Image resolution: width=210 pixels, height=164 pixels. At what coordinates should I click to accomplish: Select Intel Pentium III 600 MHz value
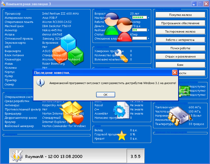[x=60, y=14]
